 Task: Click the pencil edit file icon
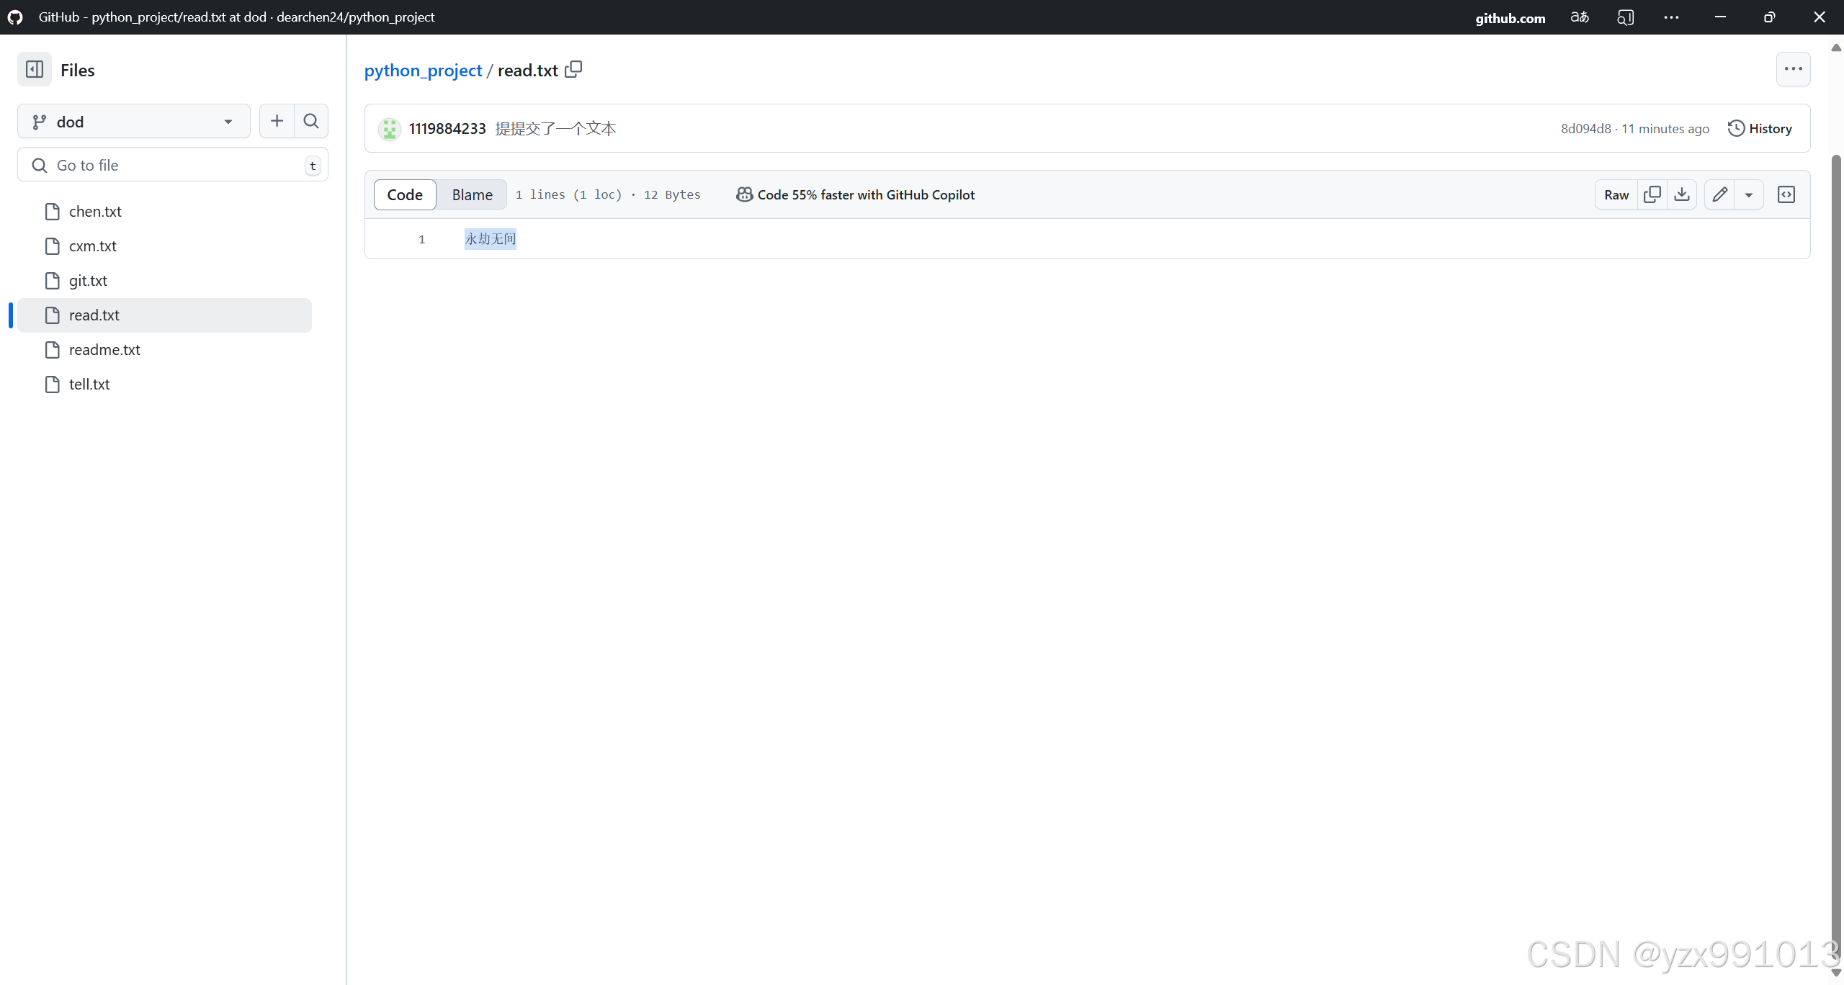tap(1720, 194)
